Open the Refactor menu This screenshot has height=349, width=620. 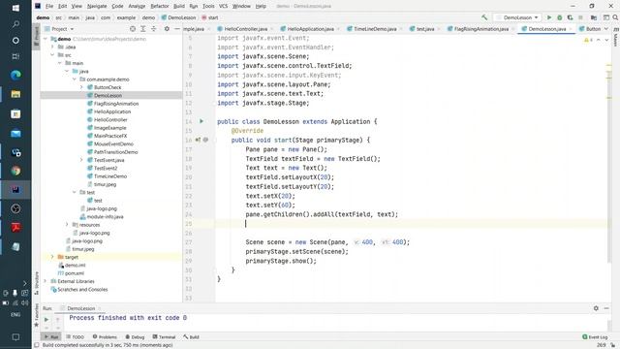point(160,6)
